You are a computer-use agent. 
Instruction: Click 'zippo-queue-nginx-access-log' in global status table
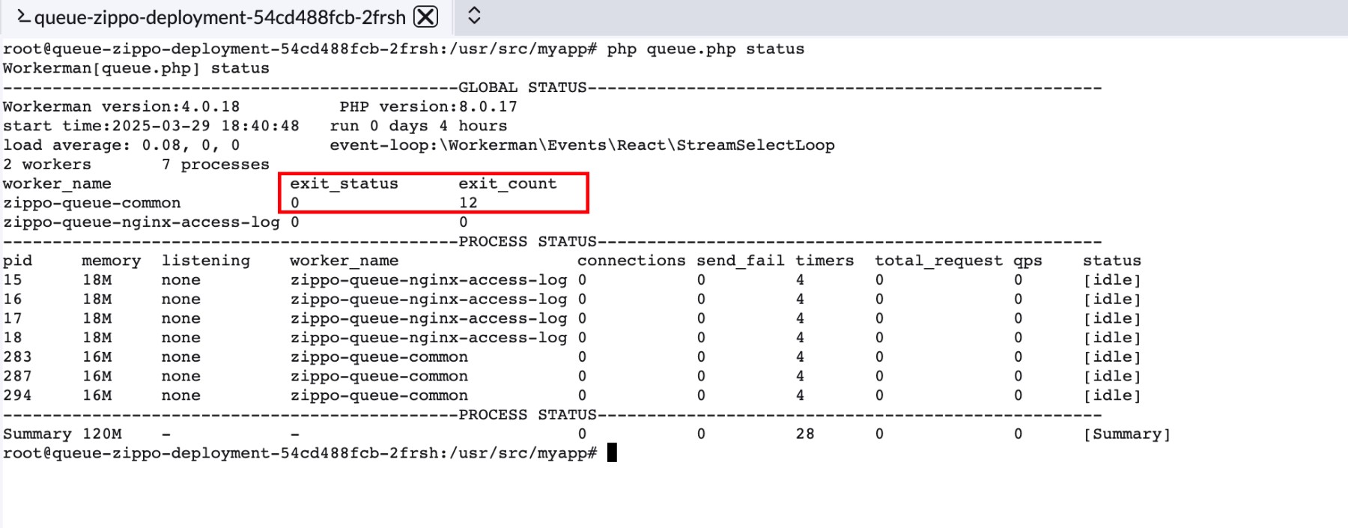141,222
